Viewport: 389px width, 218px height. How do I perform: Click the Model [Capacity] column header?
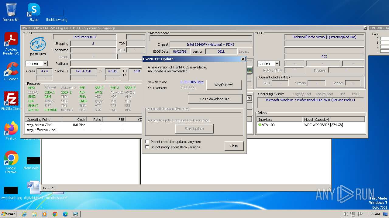point(333,120)
